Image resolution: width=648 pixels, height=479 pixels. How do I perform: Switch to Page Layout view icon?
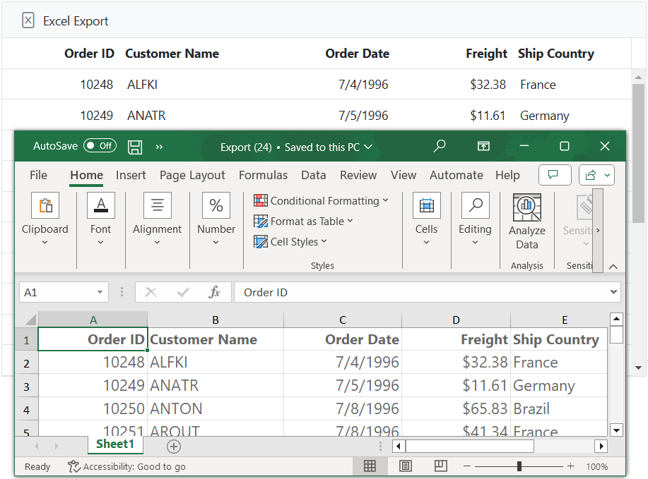click(x=406, y=466)
